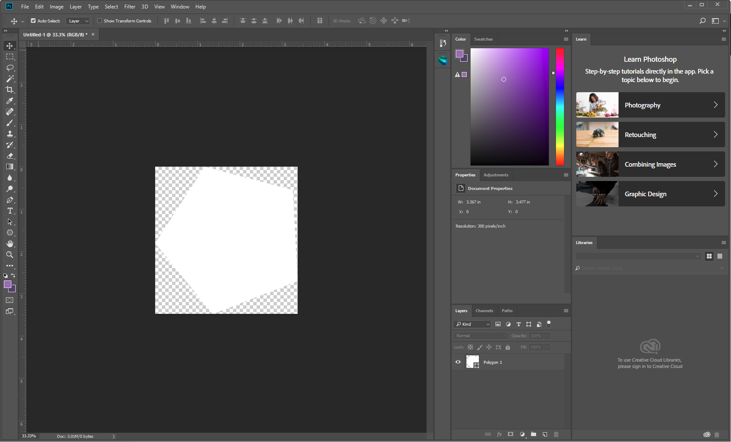731x442 pixels.
Task: Switch to the Paths tab
Action: point(507,311)
